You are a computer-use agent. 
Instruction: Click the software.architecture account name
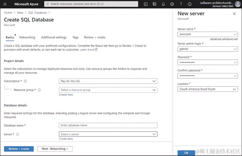pos(216,3)
